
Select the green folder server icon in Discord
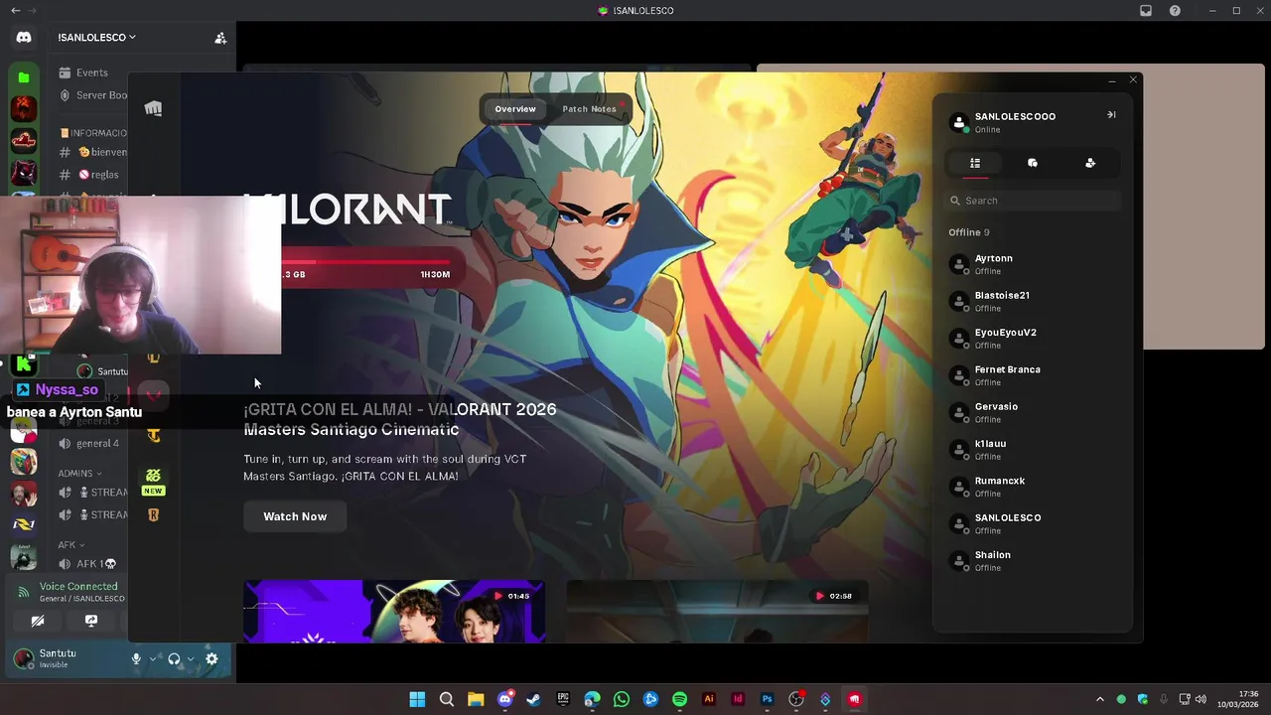tap(24, 76)
